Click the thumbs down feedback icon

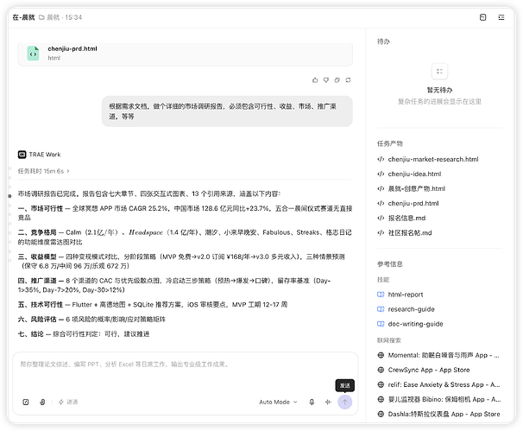326,80
